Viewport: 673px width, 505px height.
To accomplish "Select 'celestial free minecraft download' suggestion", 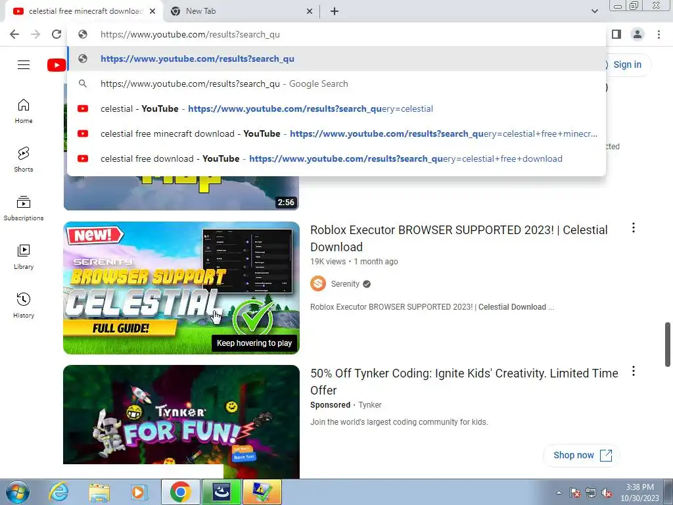I will (336, 133).
